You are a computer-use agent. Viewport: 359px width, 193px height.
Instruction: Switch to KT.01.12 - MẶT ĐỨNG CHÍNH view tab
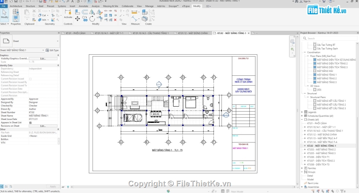pyautogui.click(x=193, y=33)
